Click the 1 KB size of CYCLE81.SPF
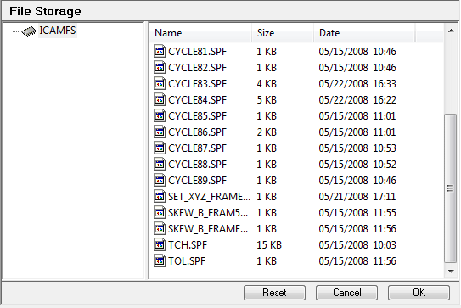Screen dimensions: 461x308 tap(267, 52)
